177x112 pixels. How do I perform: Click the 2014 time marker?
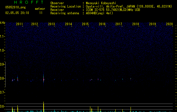(x=68, y=24)
